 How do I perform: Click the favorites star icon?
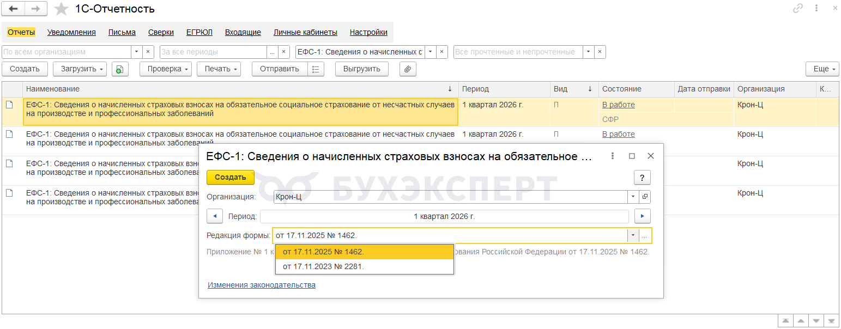(62, 9)
